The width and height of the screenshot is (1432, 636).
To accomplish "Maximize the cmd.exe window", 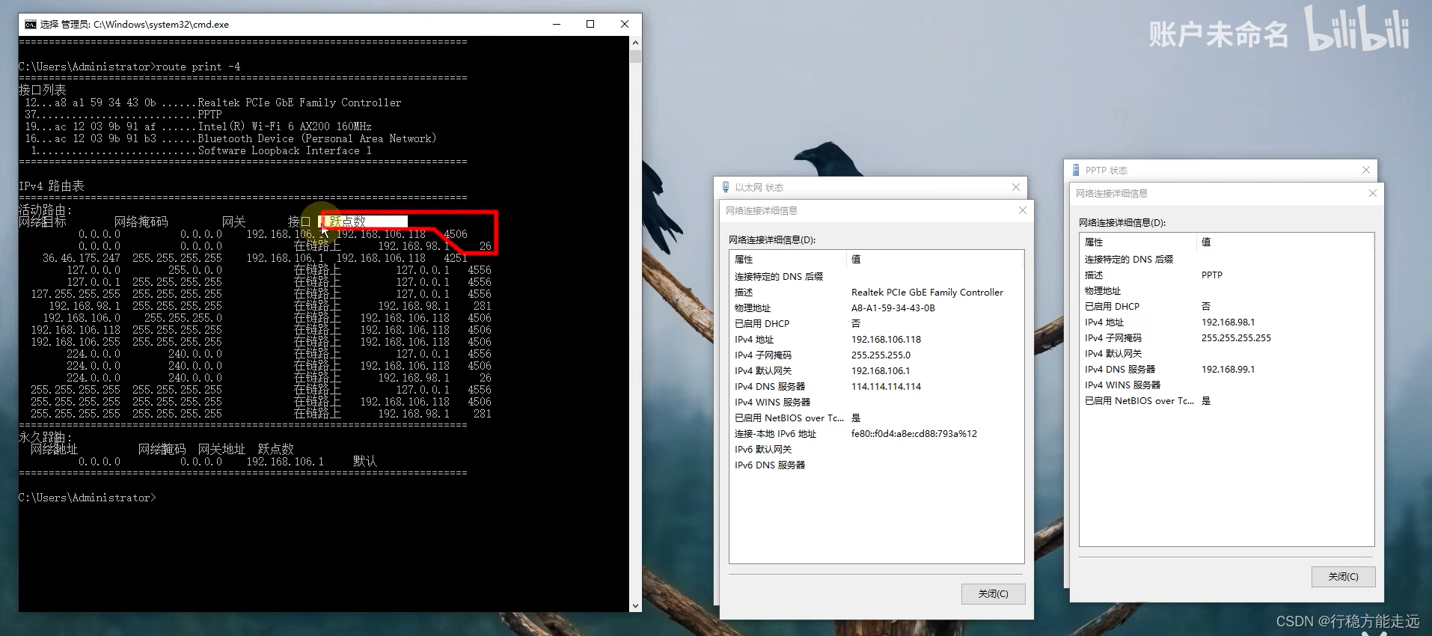I will pos(590,24).
